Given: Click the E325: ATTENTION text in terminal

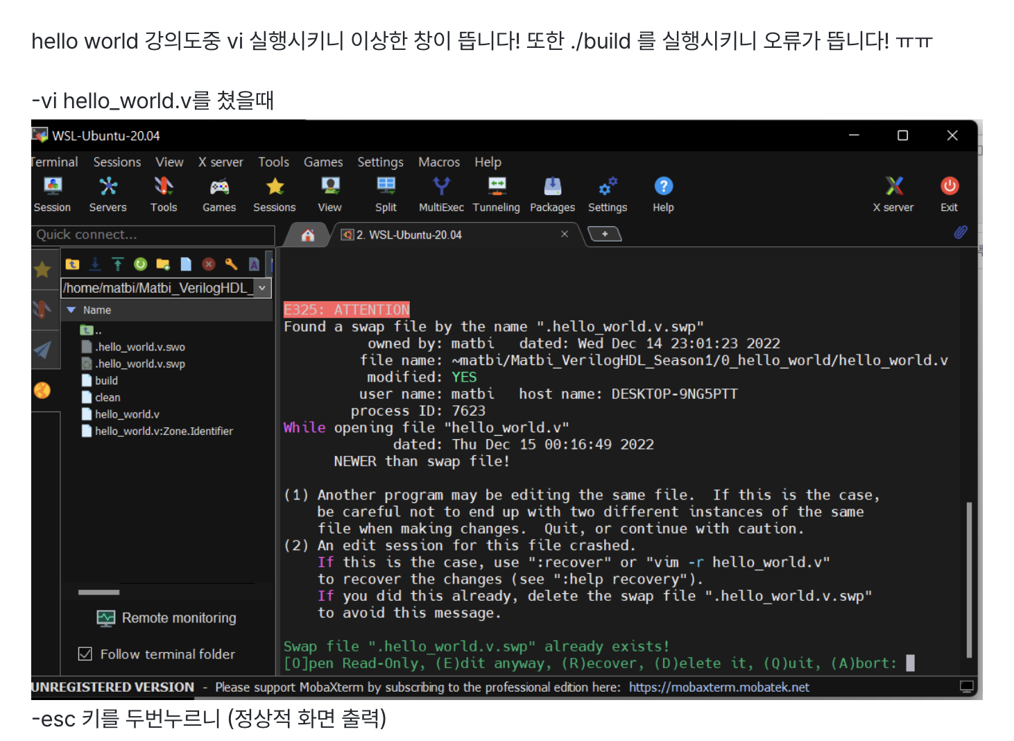Looking at the screenshot, I should [347, 309].
